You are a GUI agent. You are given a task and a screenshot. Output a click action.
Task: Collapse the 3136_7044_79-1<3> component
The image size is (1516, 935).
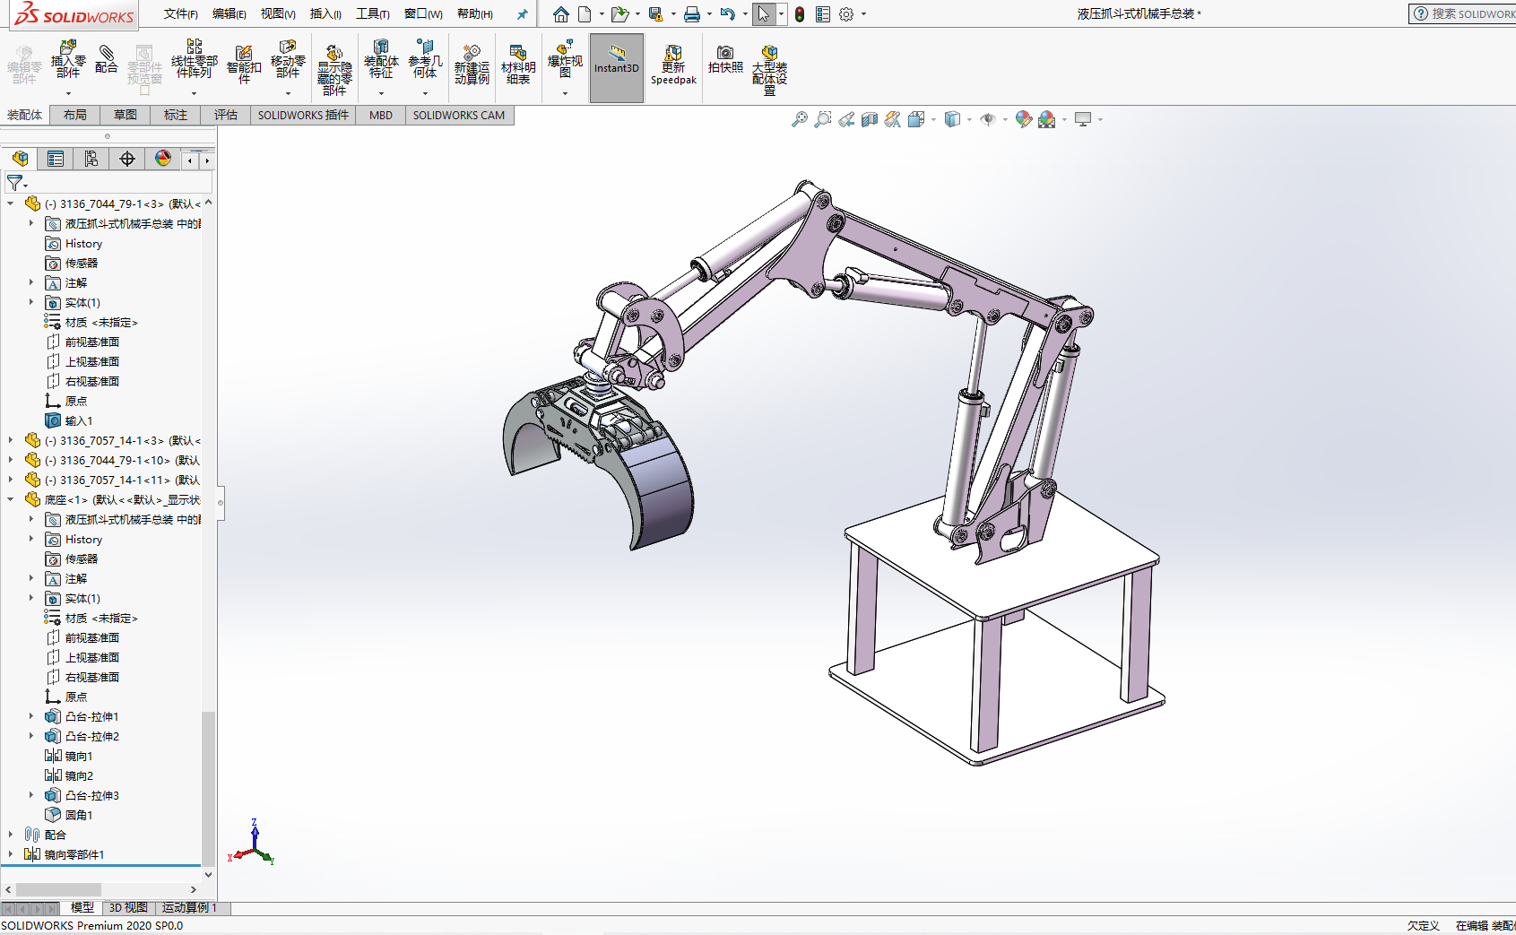point(11,203)
